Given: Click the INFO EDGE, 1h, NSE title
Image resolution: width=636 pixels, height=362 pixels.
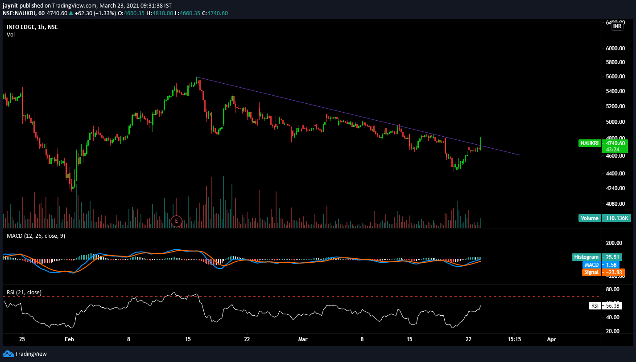Looking at the screenshot, I should [32, 27].
